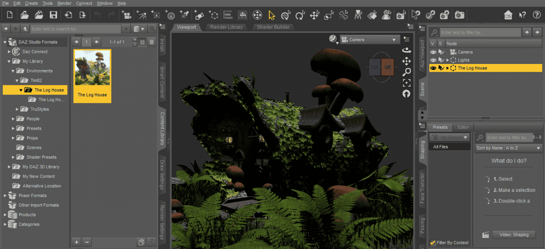Add a new primitive from the toolbar

pos(199,15)
